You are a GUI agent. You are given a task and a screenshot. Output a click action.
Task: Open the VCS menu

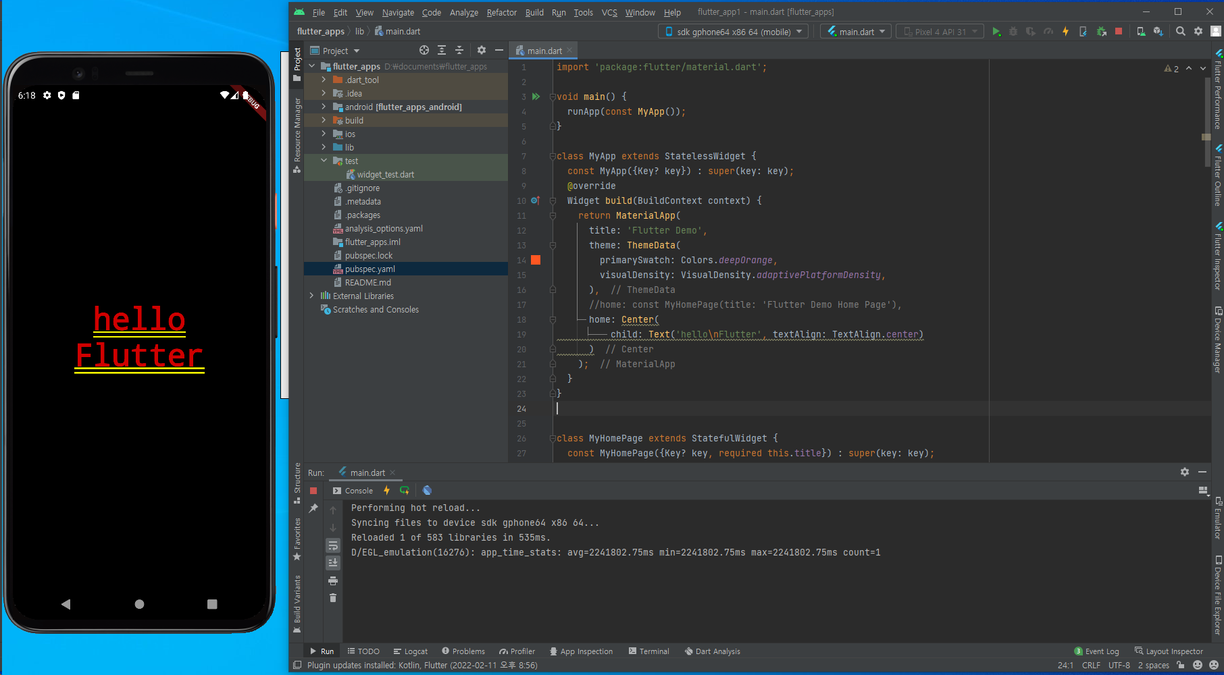click(x=609, y=12)
